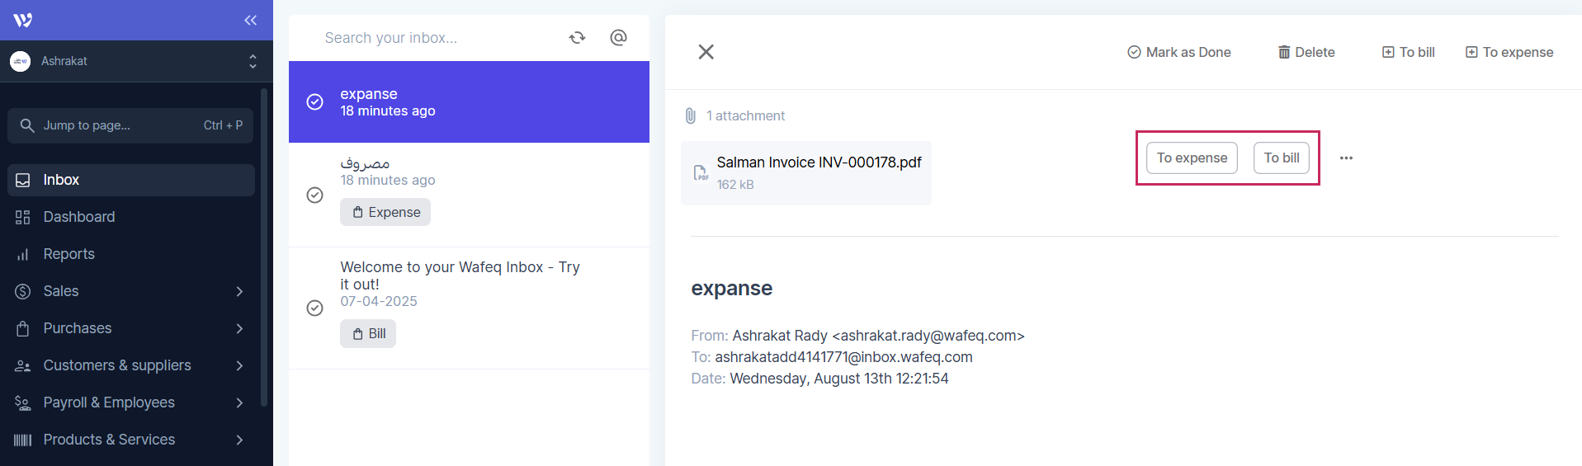Click Mark as Done in toolbar
The image size is (1582, 466).
tap(1179, 52)
